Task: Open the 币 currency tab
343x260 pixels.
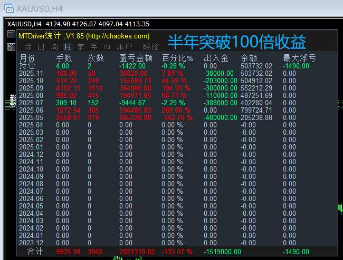Action: click(x=107, y=47)
